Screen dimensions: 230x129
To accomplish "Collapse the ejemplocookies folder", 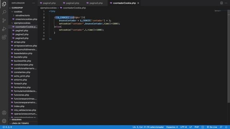I will (22, 23).
